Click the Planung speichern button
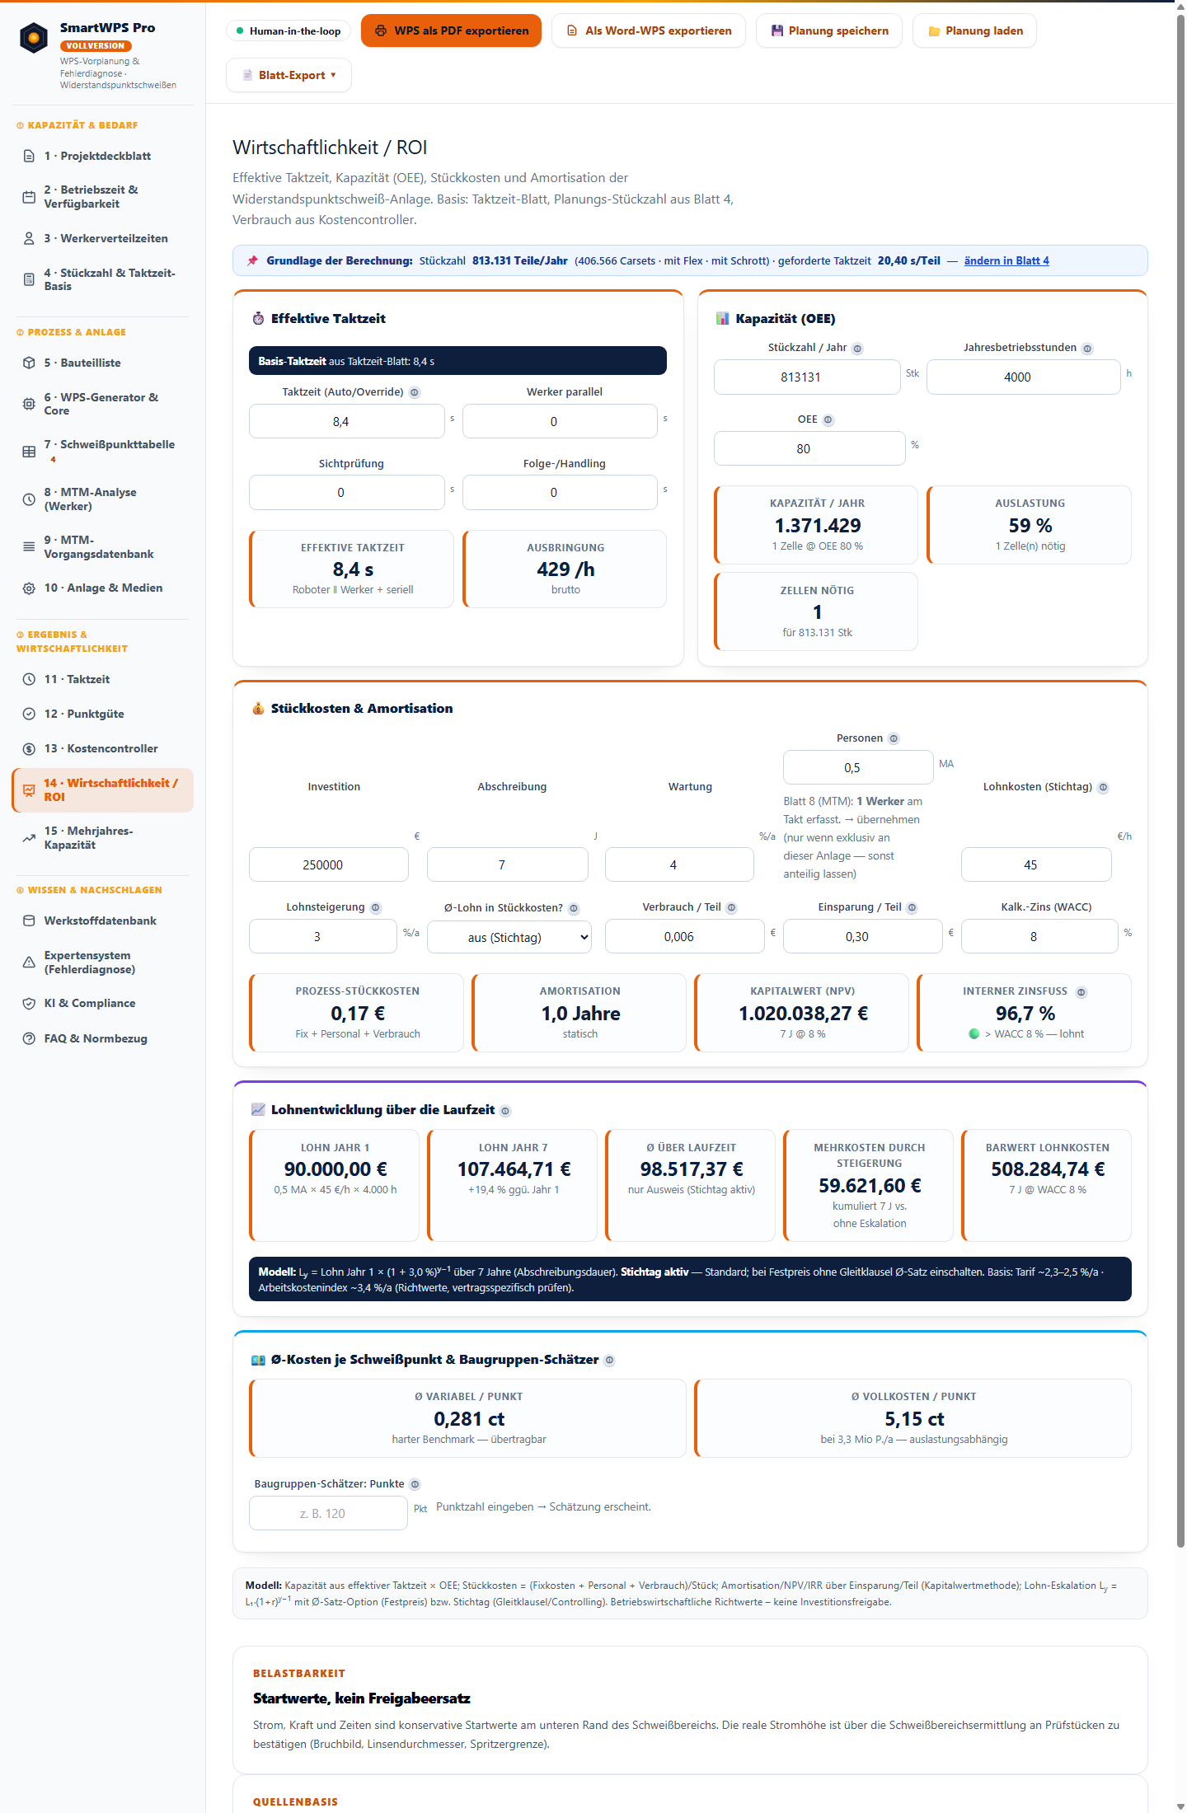This screenshot has width=1187, height=1813. coord(828,31)
